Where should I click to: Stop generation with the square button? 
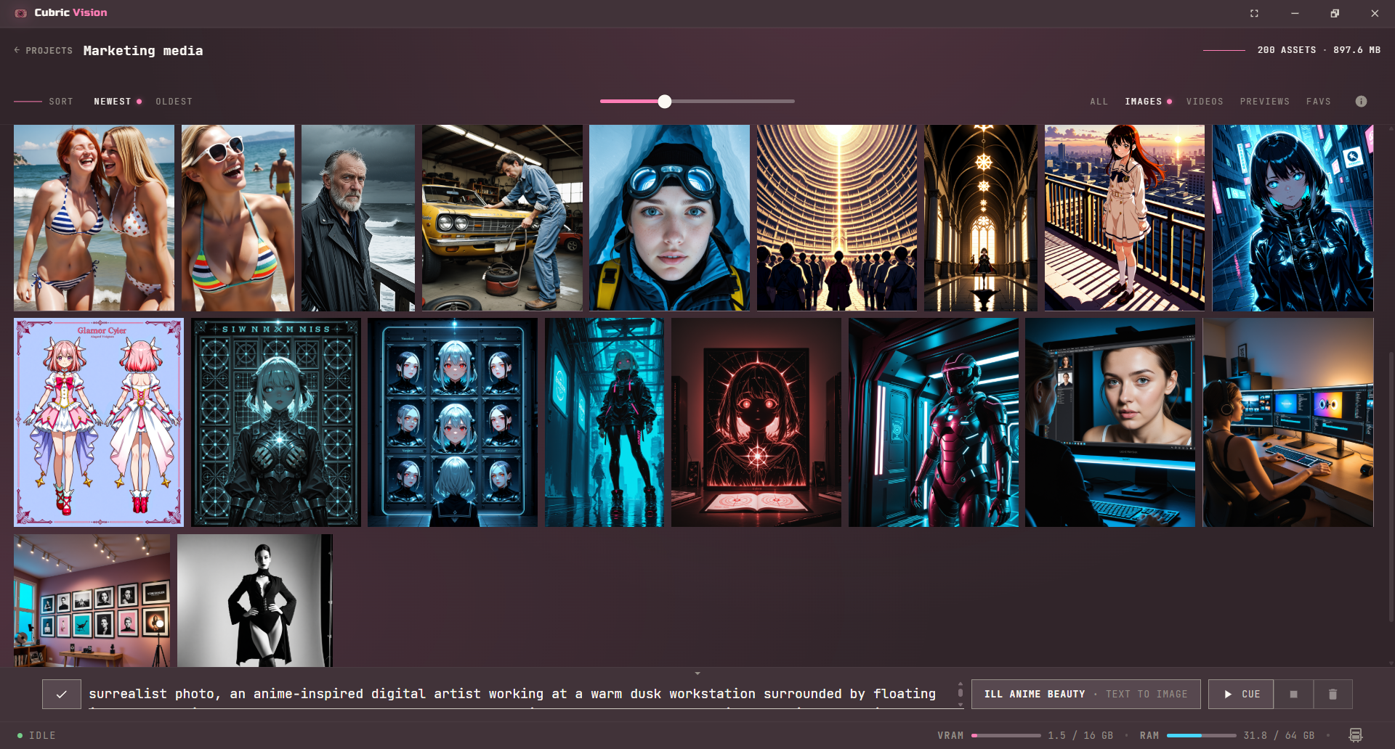pyautogui.click(x=1293, y=695)
